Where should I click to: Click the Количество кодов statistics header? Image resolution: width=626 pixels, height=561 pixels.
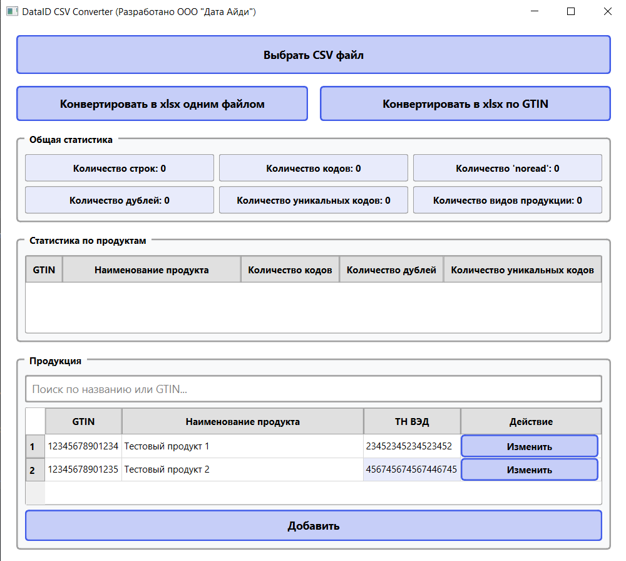click(290, 269)
